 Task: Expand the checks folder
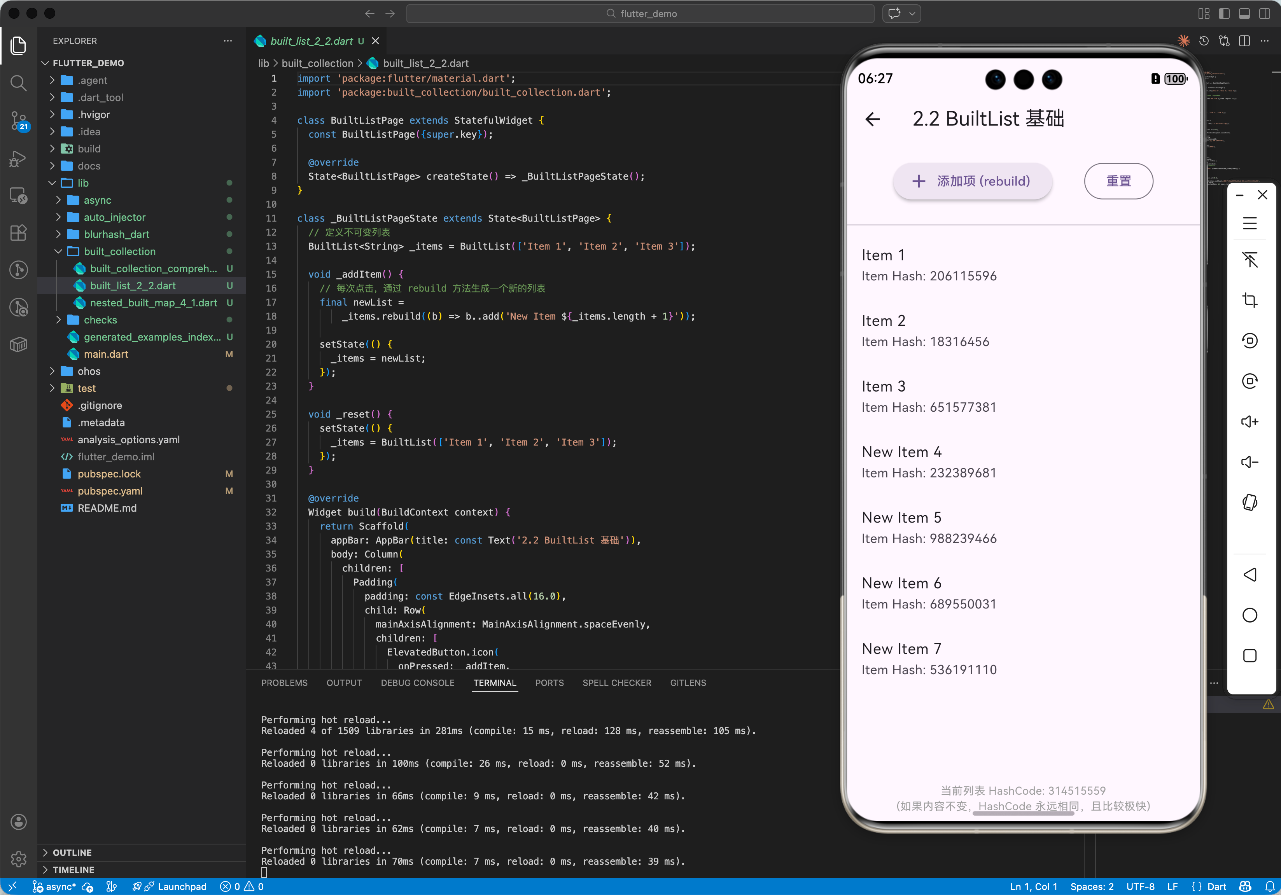100,320
